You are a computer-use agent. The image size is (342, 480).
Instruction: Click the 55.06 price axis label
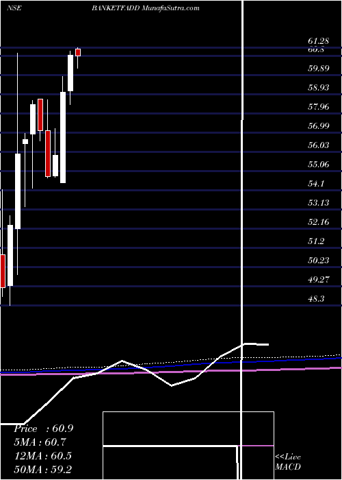click(x=319, y=165)
